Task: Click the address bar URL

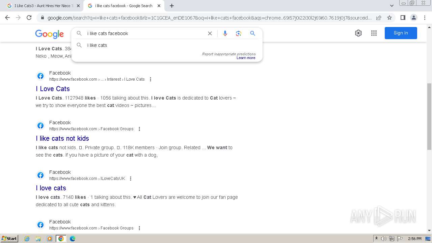Action: click(x=209, y=18)
